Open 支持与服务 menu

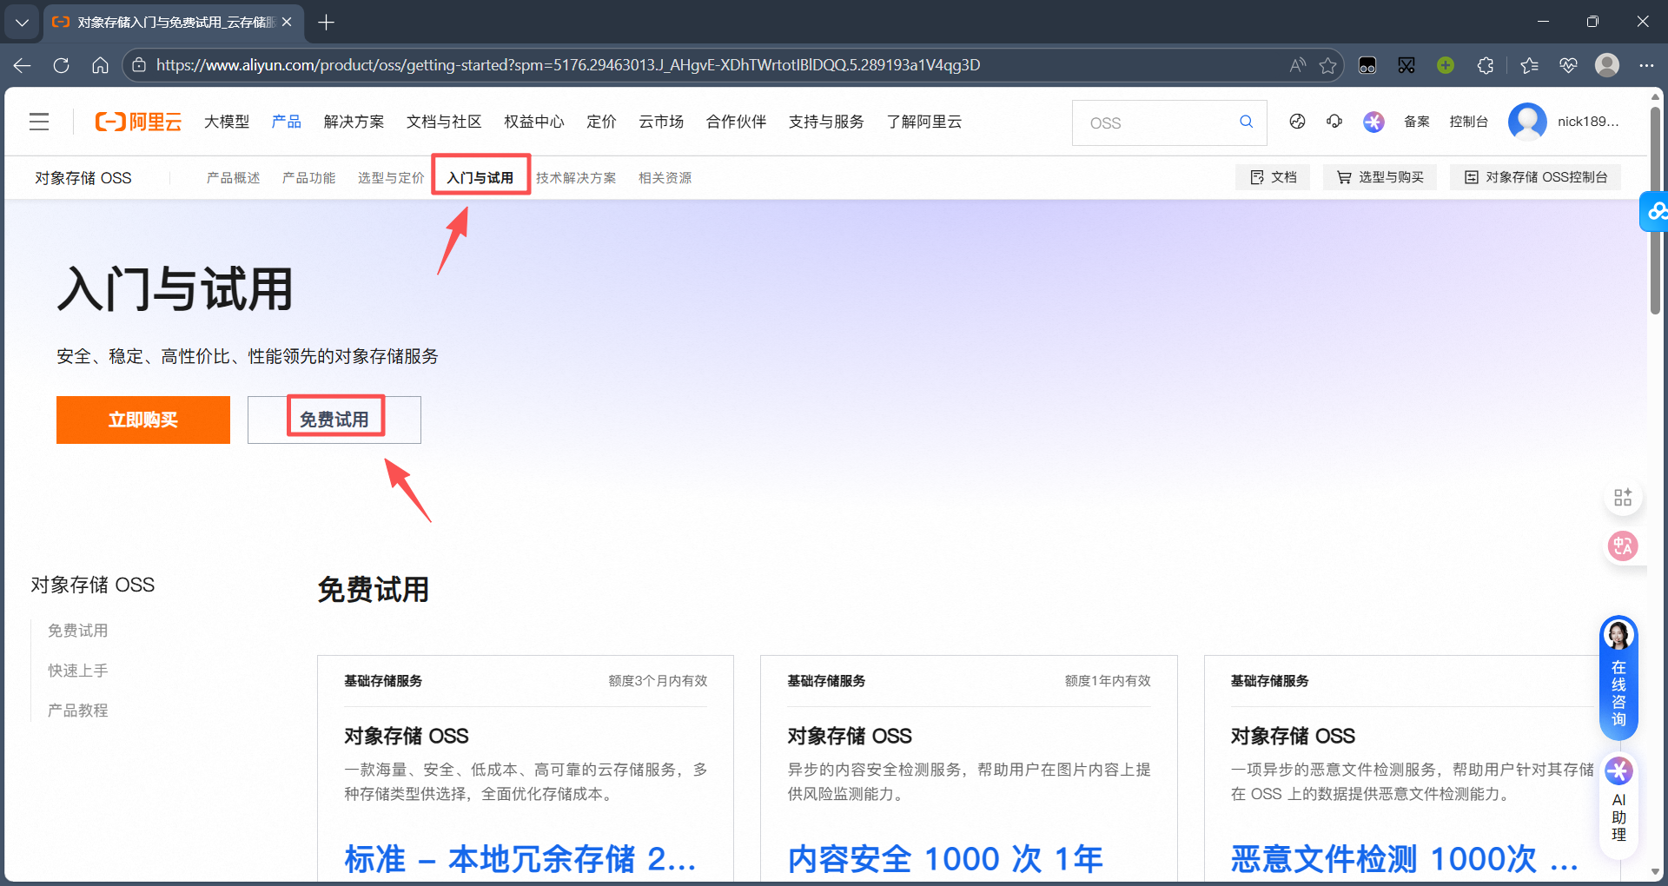[x=826, y=122]
